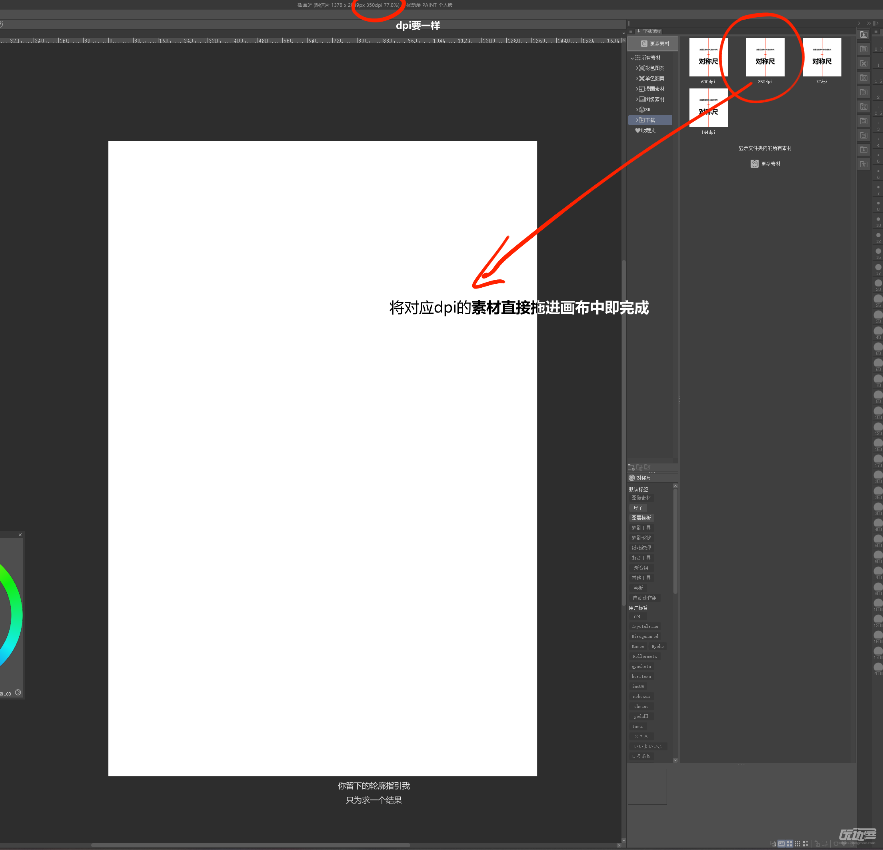Image resolution: width=883 pixels, height=850 pixels.
Task: Minimize the floating color wheel panel
Action: pyautogui.click(x=14, y=535)
